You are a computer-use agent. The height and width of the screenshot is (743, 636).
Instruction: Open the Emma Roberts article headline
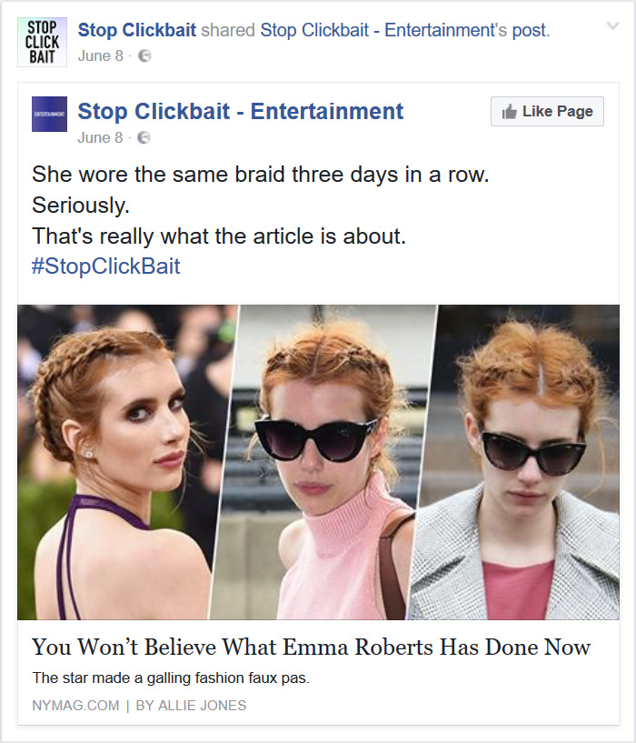click(x=311, y=647)
